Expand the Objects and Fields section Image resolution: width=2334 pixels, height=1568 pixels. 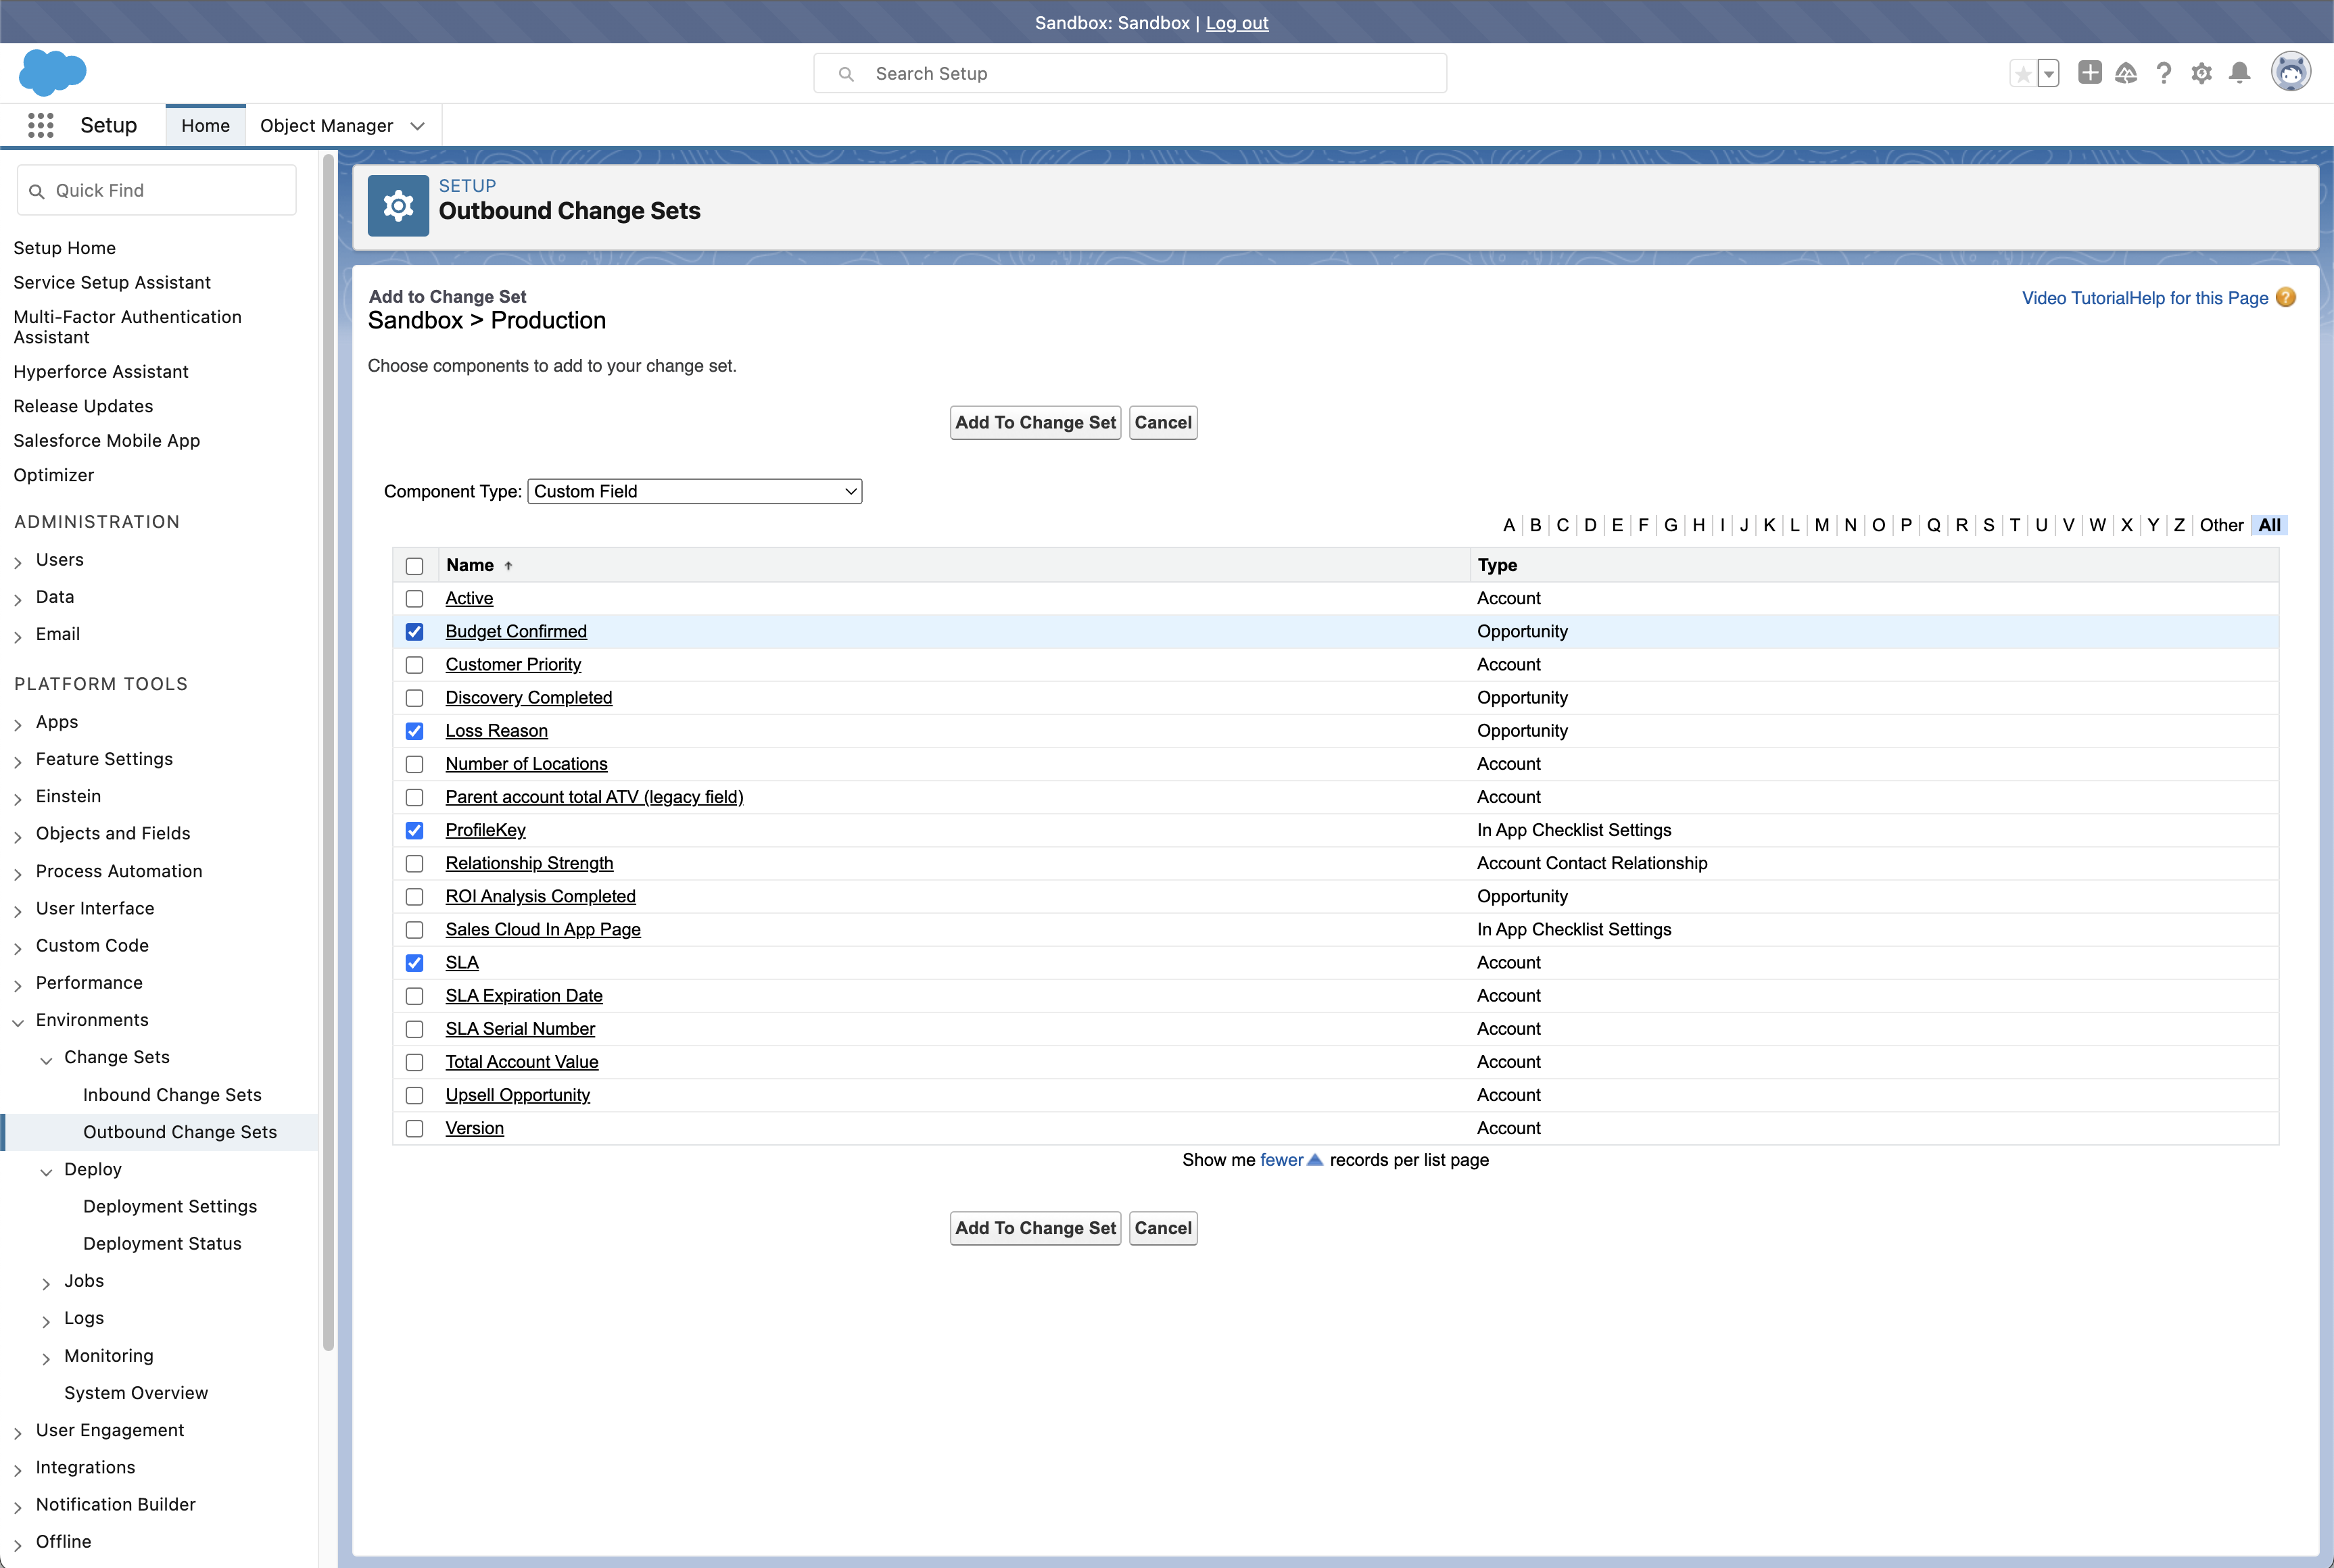[18, 835]
